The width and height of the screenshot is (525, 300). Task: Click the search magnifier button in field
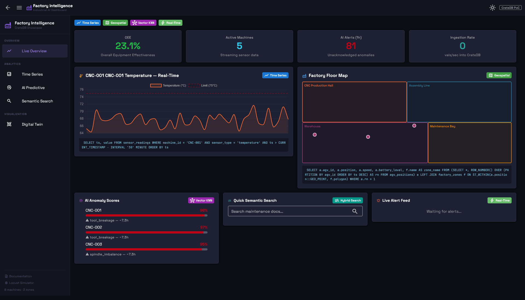point(355,211)
